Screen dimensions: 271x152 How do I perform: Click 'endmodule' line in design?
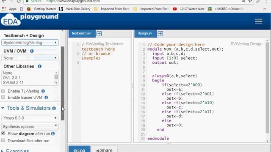[x=158, y=138]
